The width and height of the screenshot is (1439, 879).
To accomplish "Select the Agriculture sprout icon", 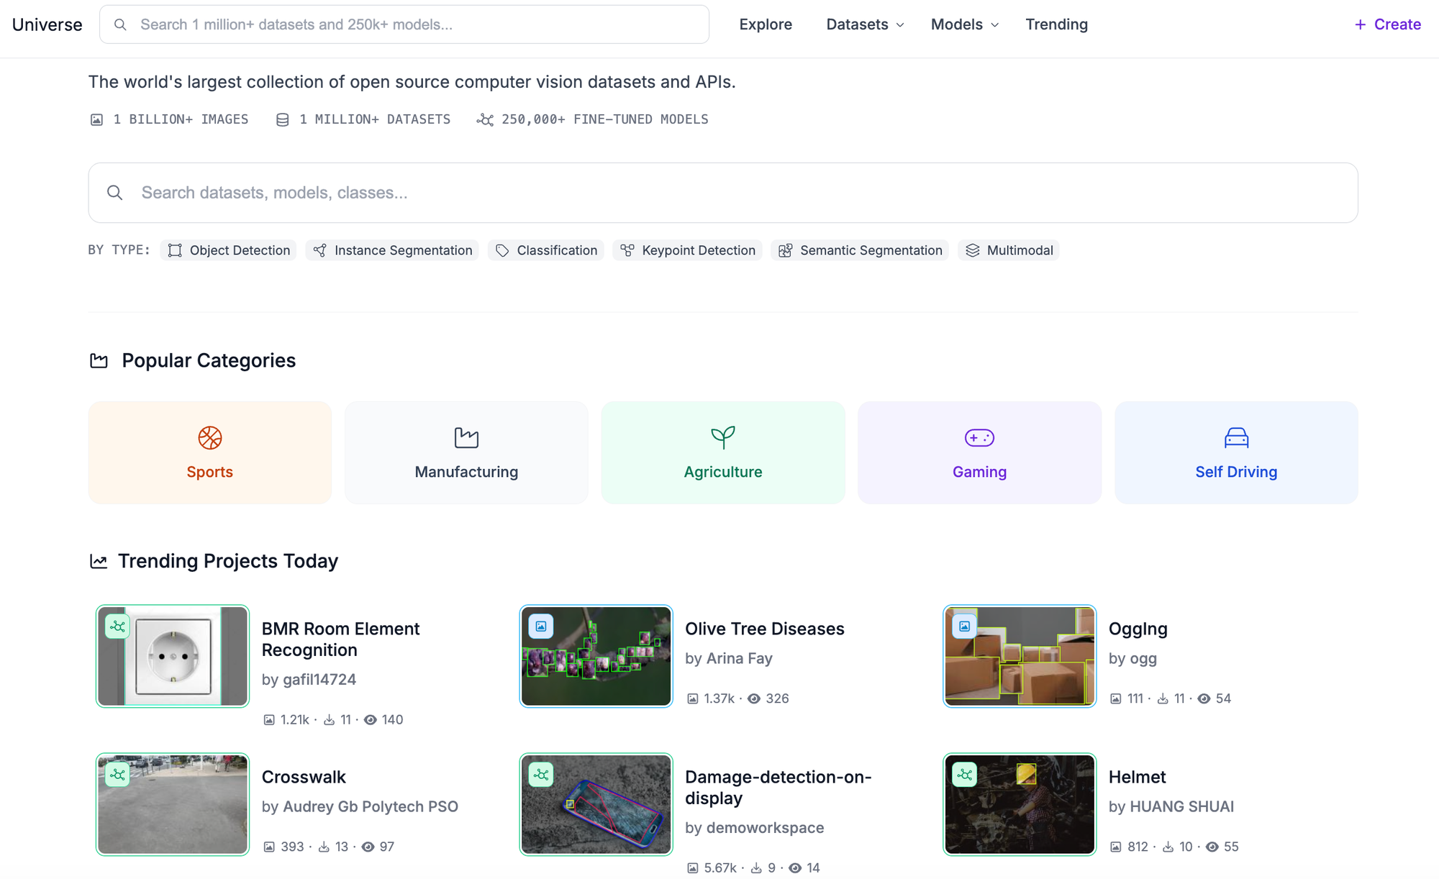I will click(722, 437).
